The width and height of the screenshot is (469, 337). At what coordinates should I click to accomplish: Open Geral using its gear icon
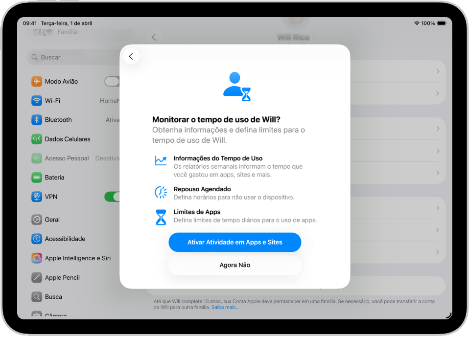37,220
